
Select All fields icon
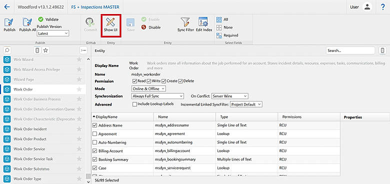[219, 19]
